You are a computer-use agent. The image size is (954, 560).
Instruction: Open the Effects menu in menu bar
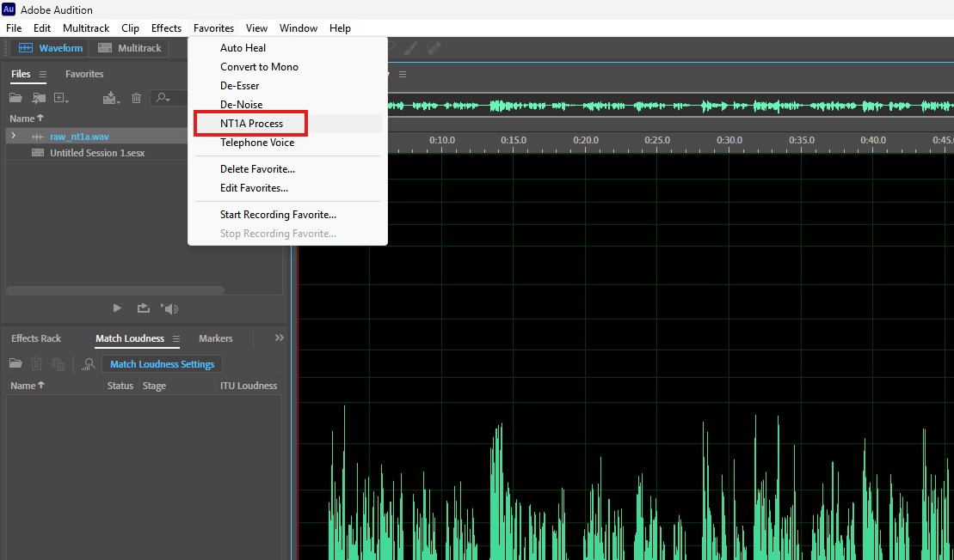point(166,28)
